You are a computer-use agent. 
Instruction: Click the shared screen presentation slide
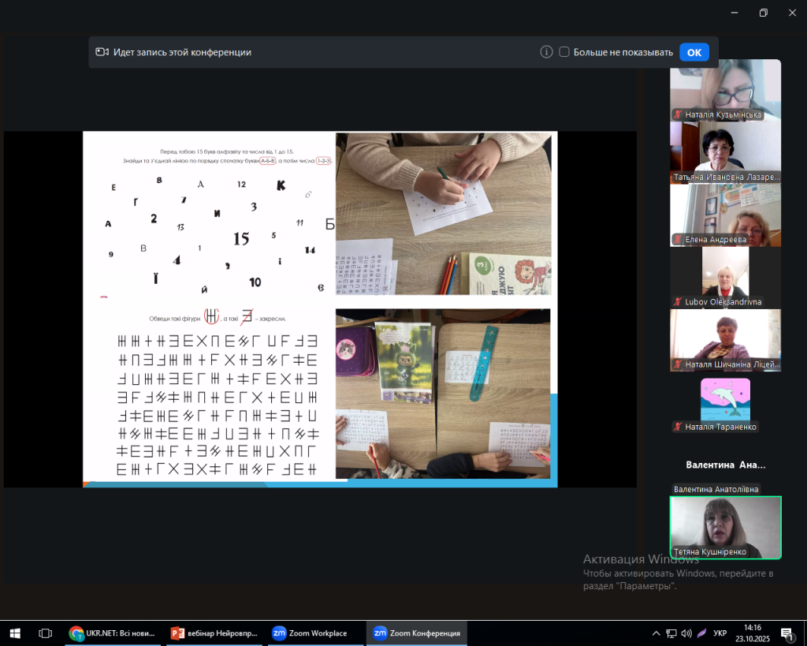pos(320,308)
